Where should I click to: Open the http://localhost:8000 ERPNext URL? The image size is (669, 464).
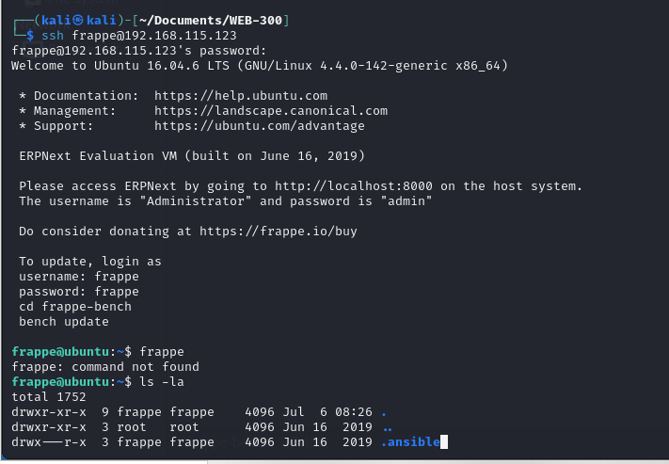(x=353, y=186)
